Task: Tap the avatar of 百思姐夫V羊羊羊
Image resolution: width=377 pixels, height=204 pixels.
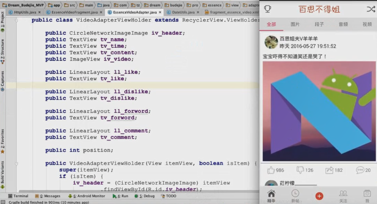Action: tap(271, 42)
